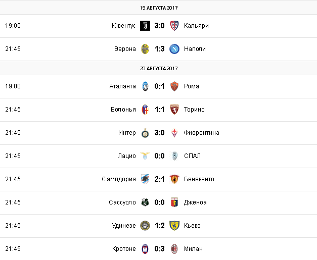Select the team name Болонья

[x=122, y=110]
